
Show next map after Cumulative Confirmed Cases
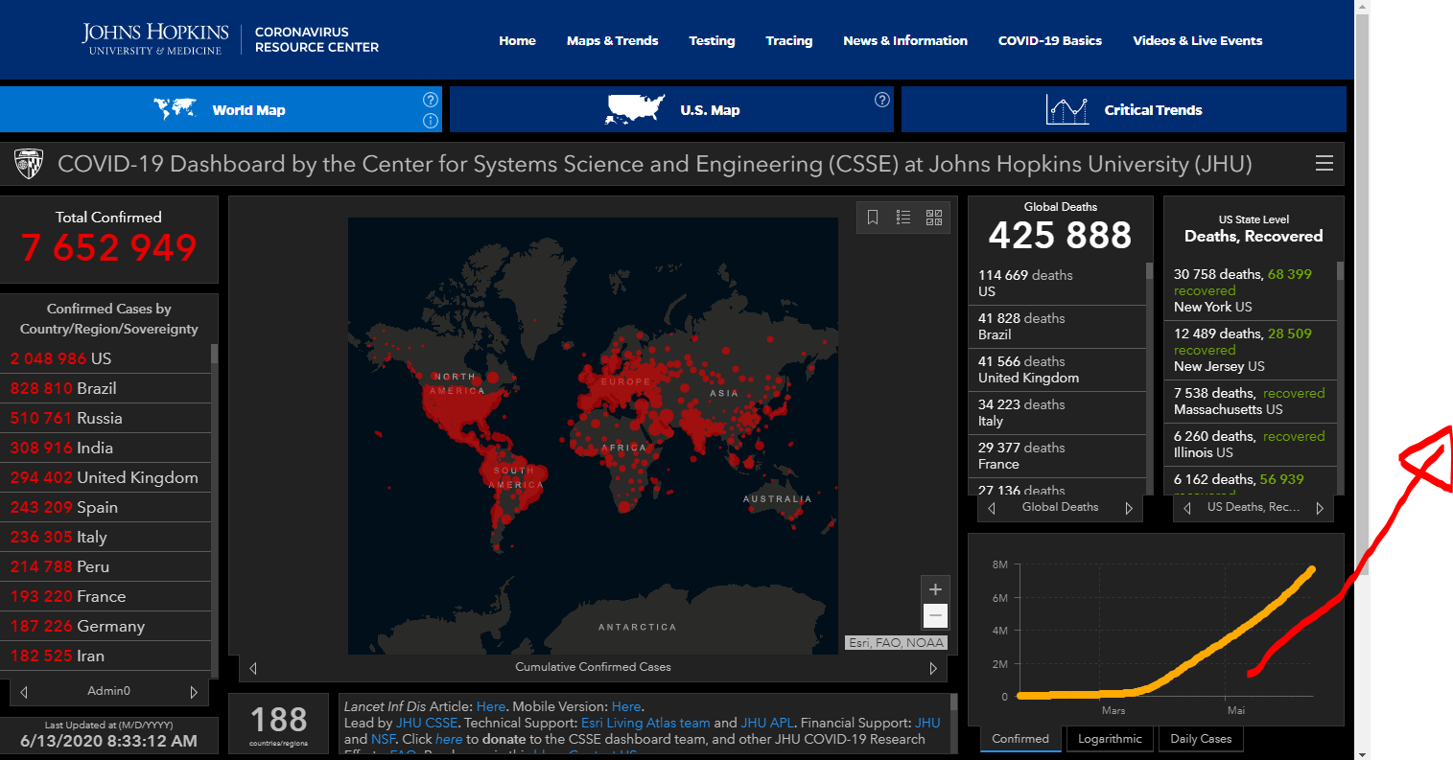coord(933,668)
